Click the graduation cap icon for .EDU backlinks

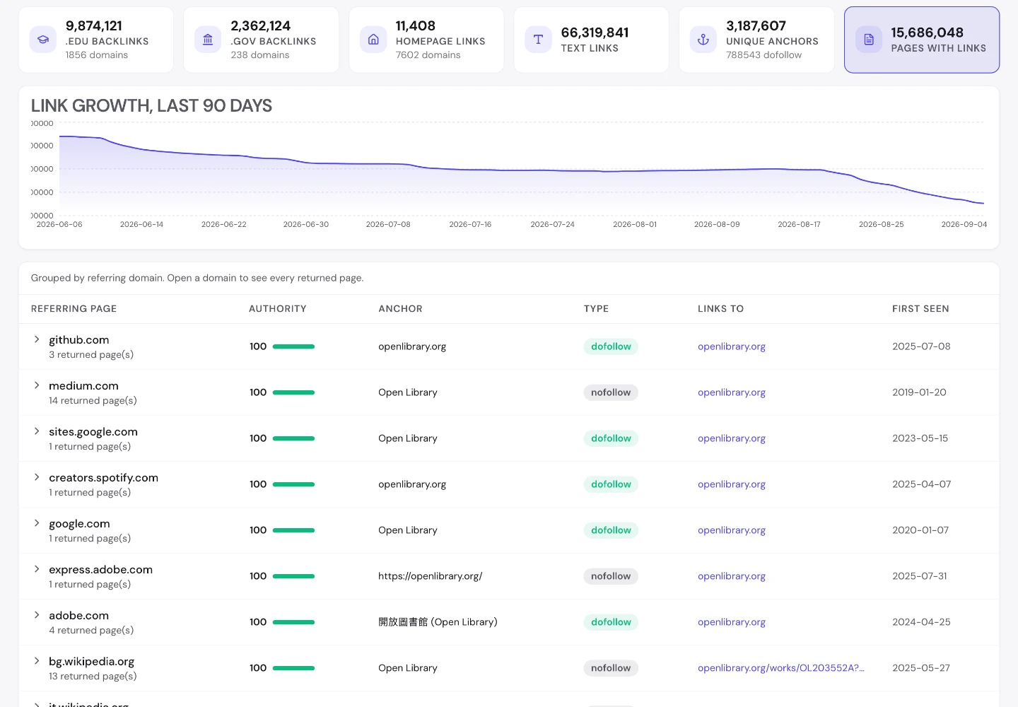coord(43,40)
